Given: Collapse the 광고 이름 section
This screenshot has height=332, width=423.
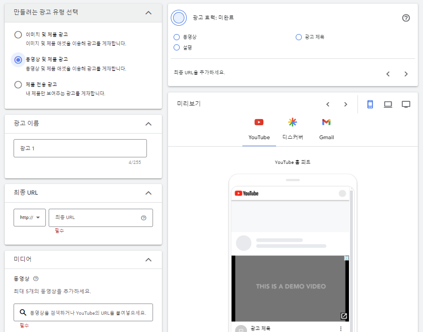Looking at the screenshot, I should pyautogui.click(x=148, y=124).
